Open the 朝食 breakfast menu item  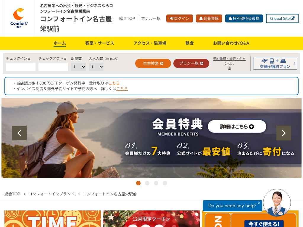tap(190, 43)
